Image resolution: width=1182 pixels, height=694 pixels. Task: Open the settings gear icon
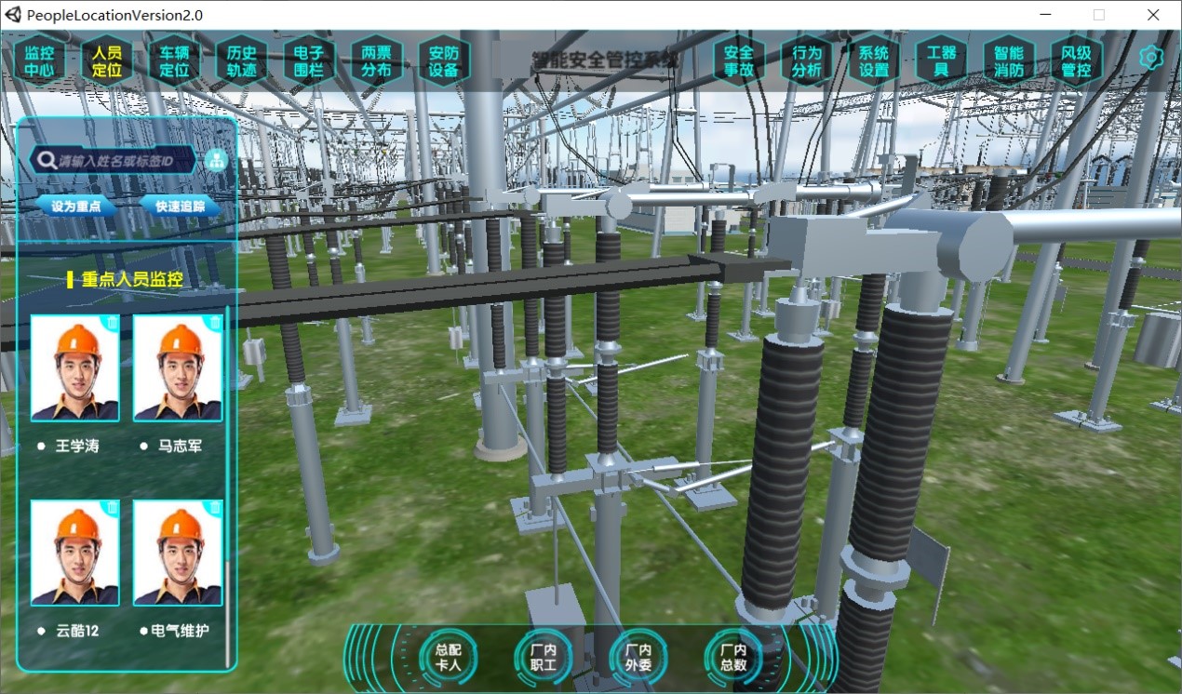pyautogui.click(x=1151, y=58)
